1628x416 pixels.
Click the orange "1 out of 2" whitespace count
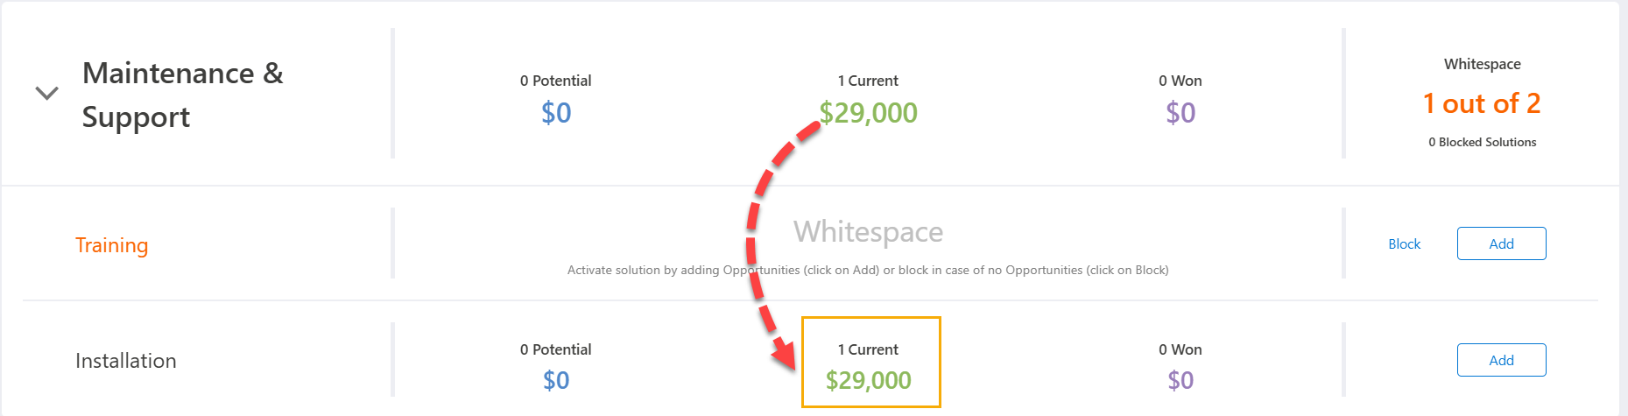point(1482,104)
